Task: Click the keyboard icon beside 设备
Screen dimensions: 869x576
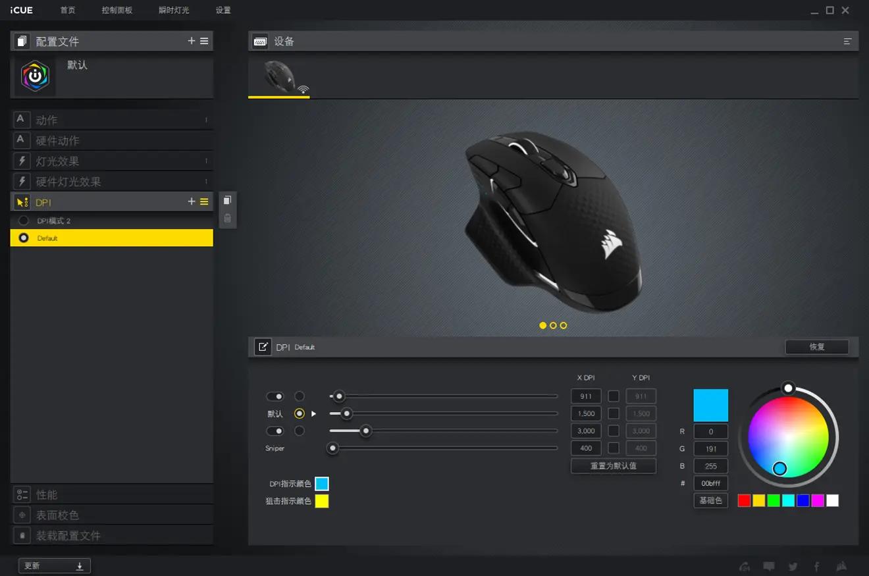Action: (260, 41)
